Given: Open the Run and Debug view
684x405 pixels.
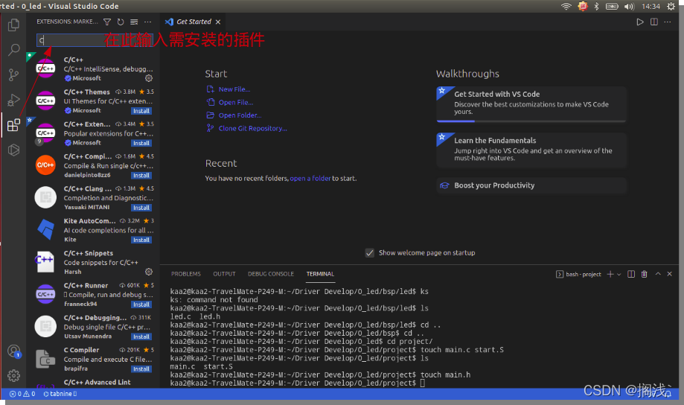Looking at the screenshot, I should pos(13,100).
